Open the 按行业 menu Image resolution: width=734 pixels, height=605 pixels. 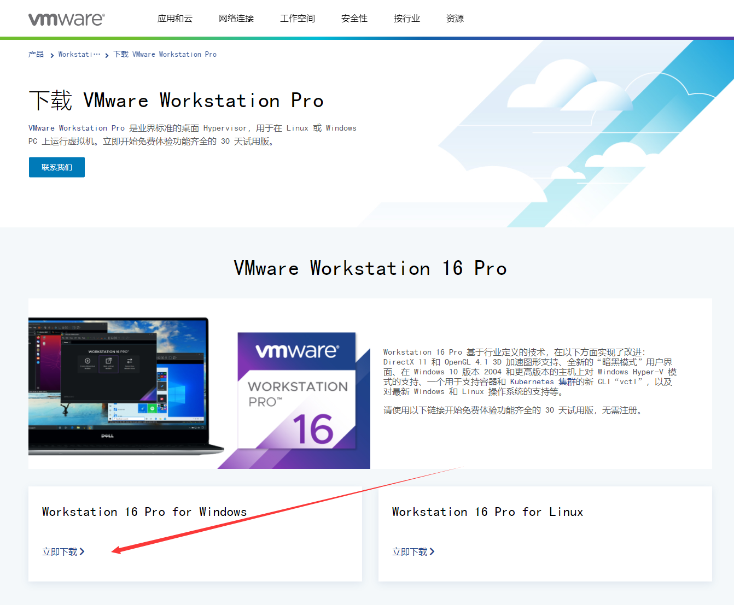coord(407,19)
